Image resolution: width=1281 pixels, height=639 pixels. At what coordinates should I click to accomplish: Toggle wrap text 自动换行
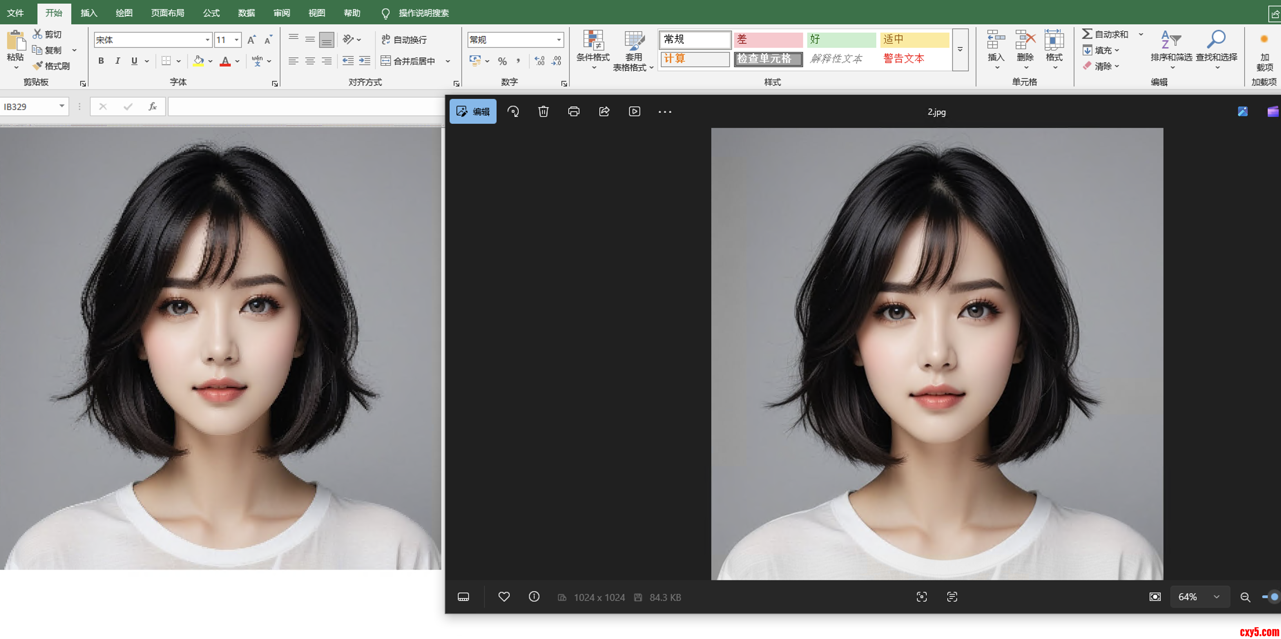point(404,39)
